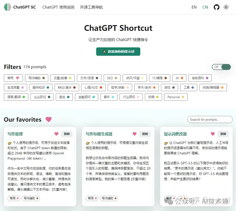This screenshot has width=236, height=211.
Task: Select the 语言/翻译 filter tag
Action: pos(16,97)
